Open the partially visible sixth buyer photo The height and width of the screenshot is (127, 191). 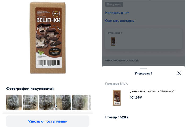click(90, 102)
